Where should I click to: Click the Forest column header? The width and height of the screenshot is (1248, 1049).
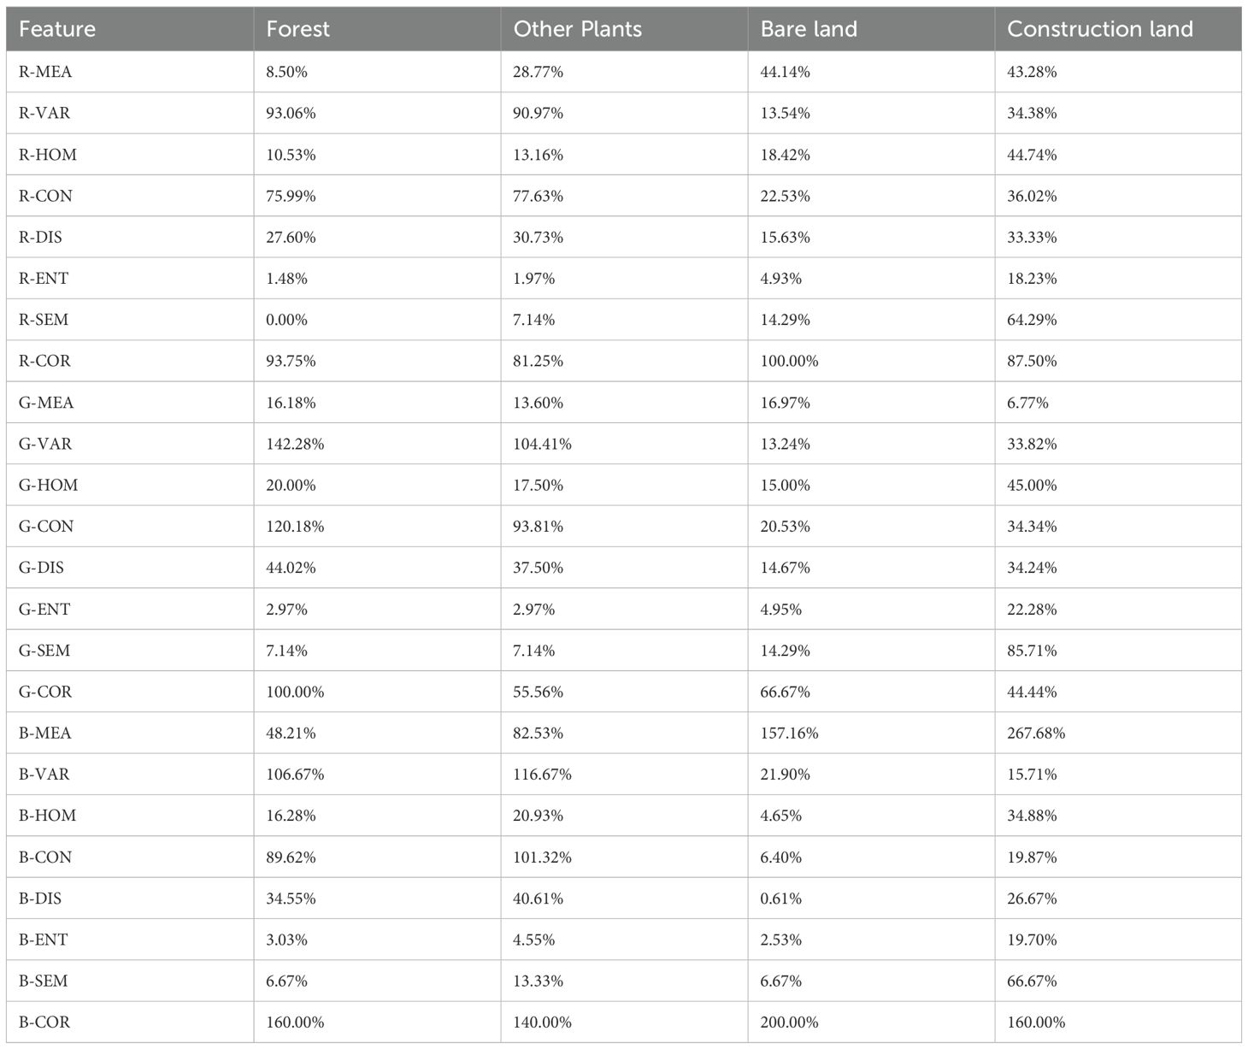[297, 29]
